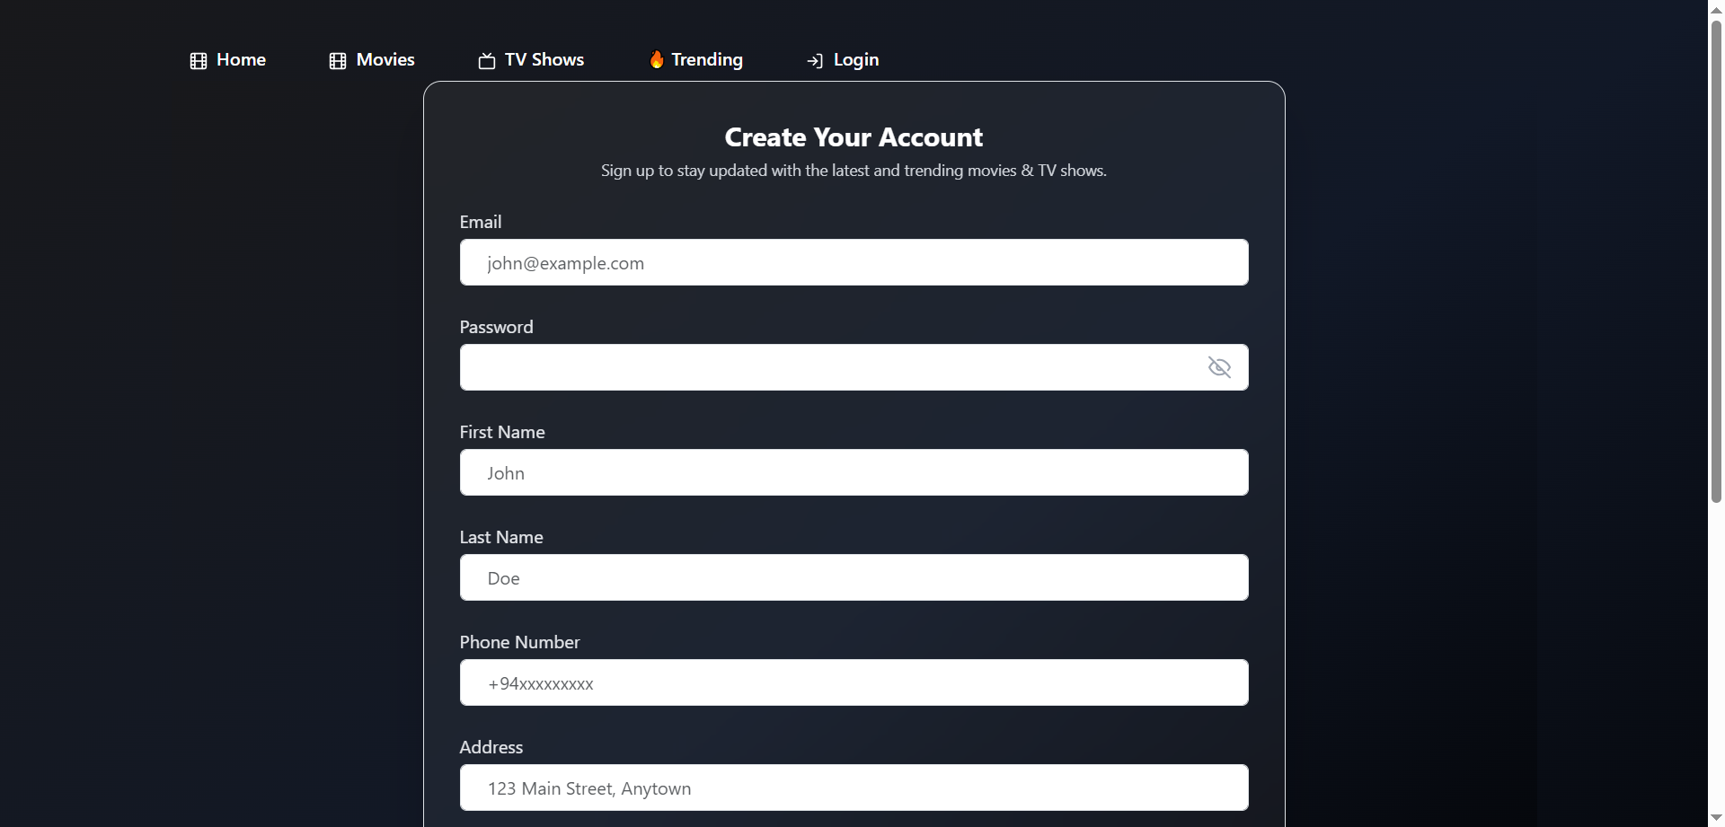The width and height of the screenshot is (1725, 827).
Task: Open the Login page link
Action: [856, 60]
